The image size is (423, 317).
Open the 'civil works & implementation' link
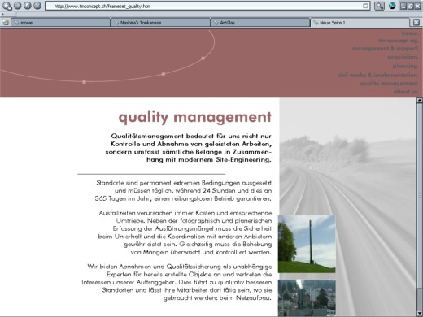(x=377, y=75)
